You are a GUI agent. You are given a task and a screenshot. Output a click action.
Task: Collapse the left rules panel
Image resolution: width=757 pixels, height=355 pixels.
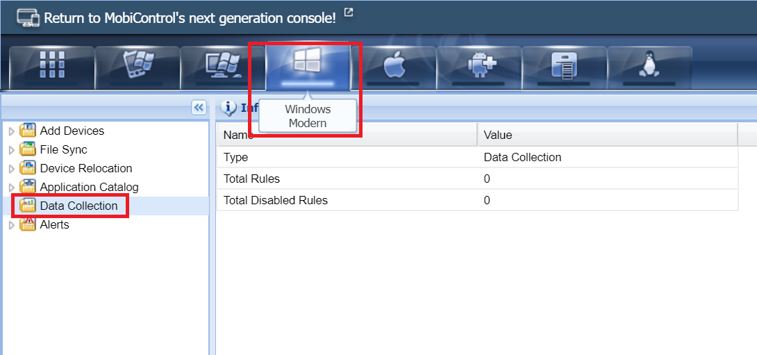[x=199, y=108]
